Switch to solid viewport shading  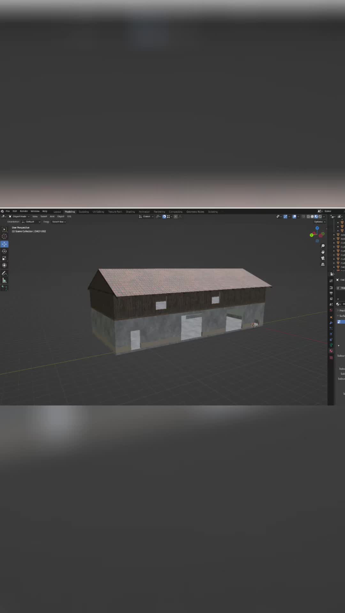pyautogui.click(x=312, y=216)
